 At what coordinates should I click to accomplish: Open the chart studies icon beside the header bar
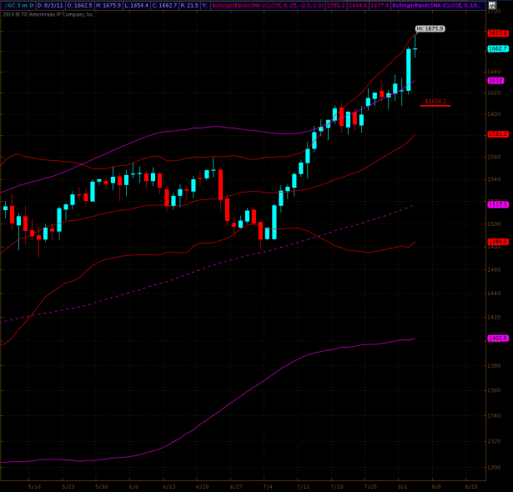[492, 6]
